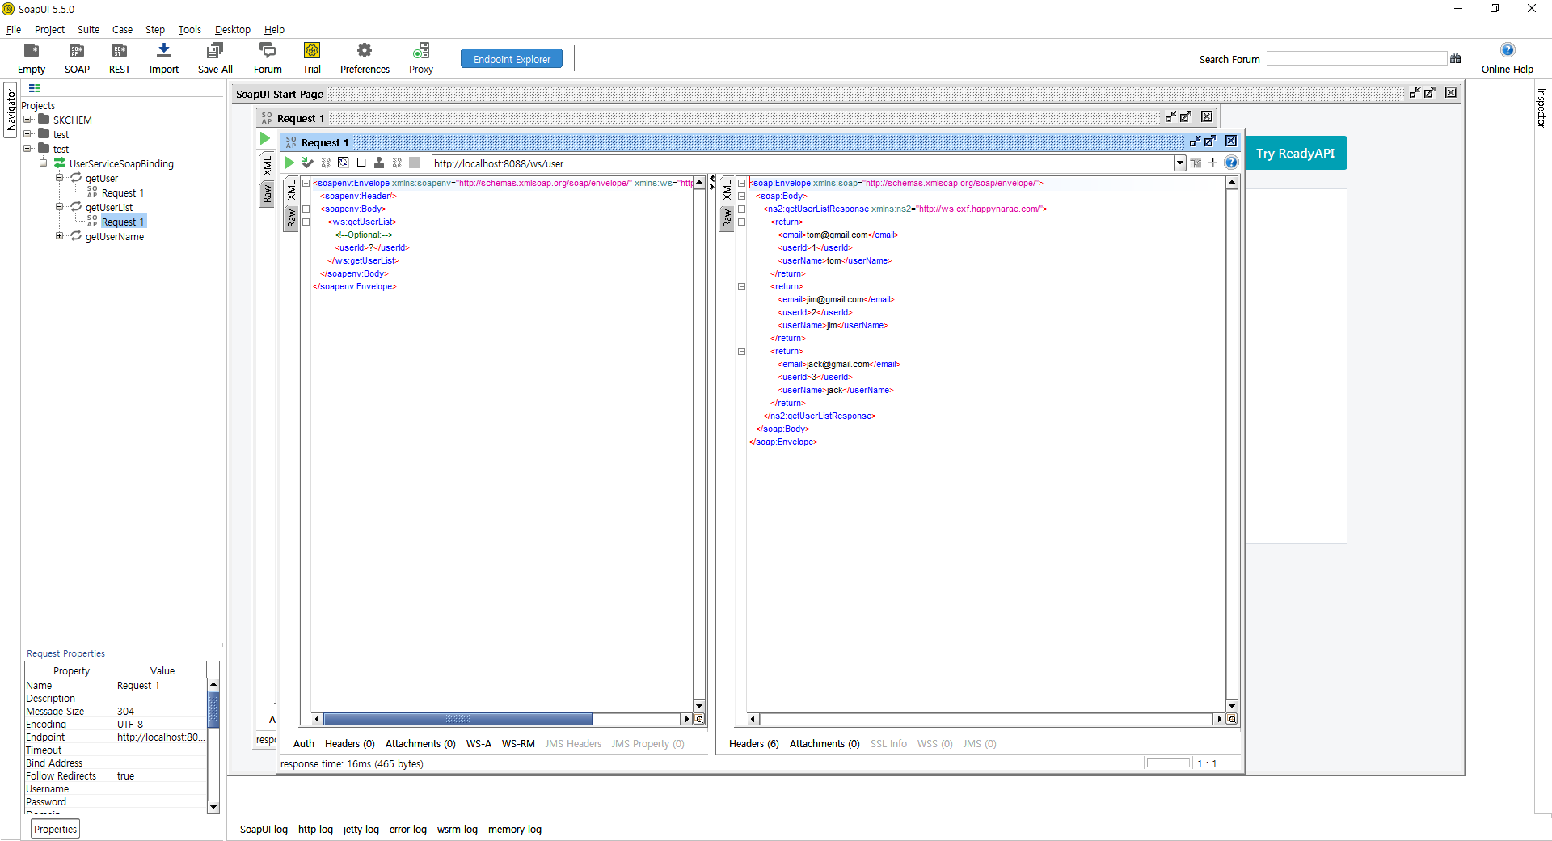
Task: Open the request Headers (0) tab
Action: (x=349, y=743)
